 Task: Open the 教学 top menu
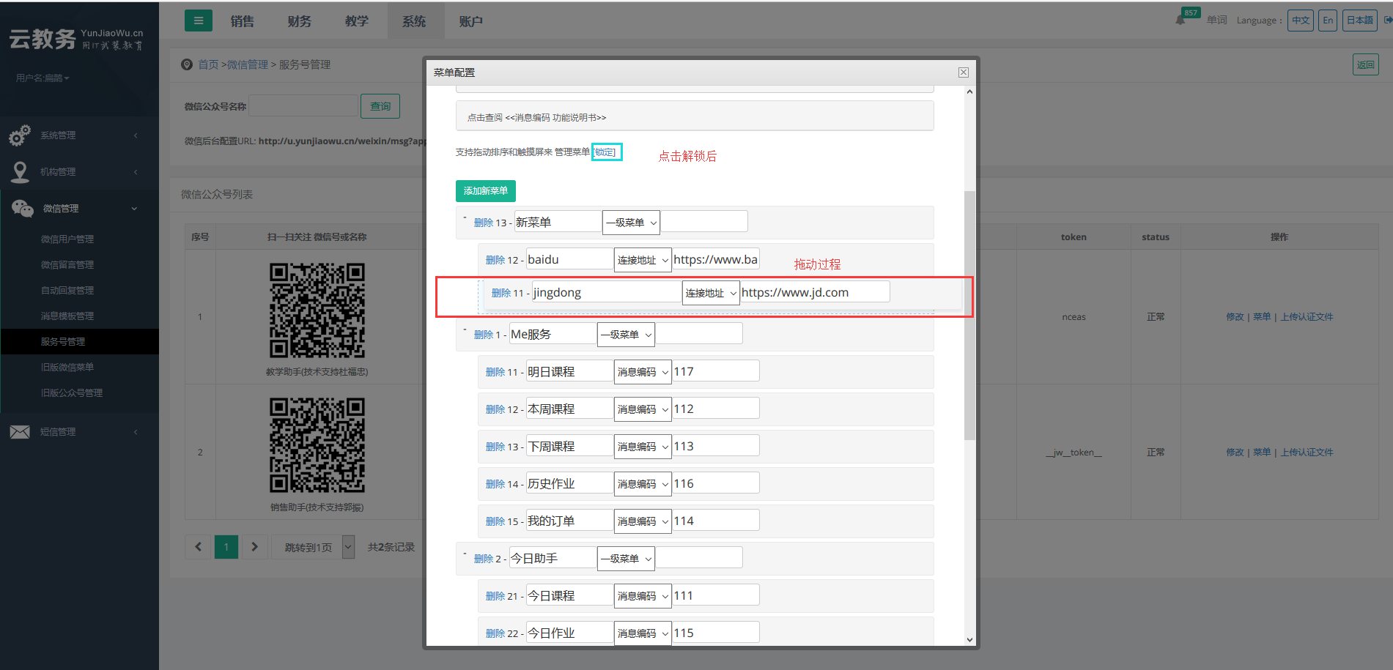tap(356, 21)
